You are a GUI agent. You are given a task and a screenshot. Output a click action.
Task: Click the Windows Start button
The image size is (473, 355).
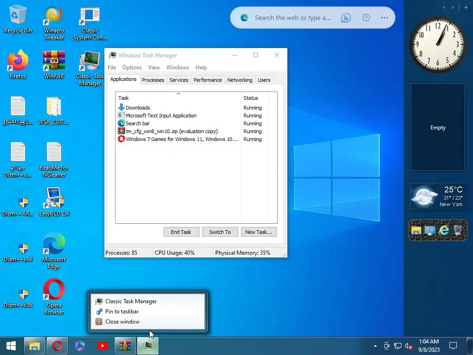(x=11, y=346)
